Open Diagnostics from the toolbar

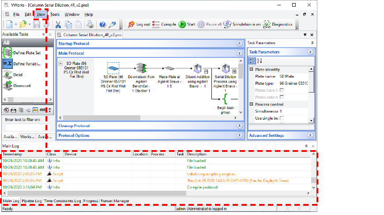pyautogui.click(x=278, y=24)
